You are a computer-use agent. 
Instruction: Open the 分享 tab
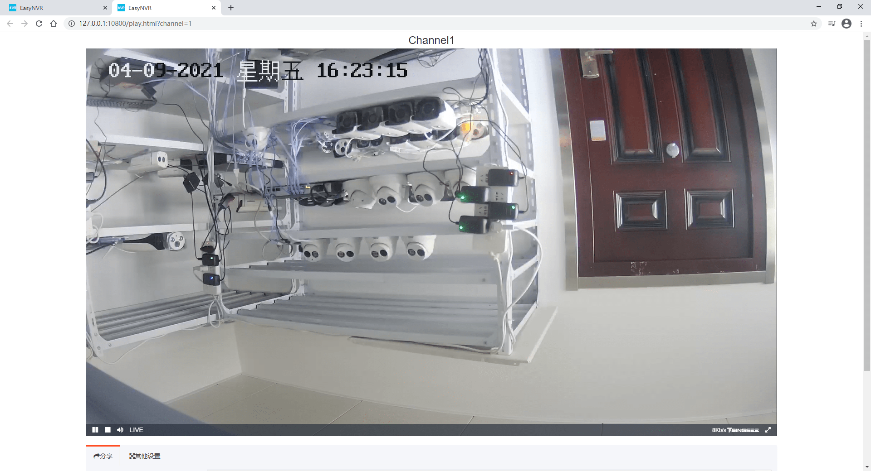[x=103, y=456]
